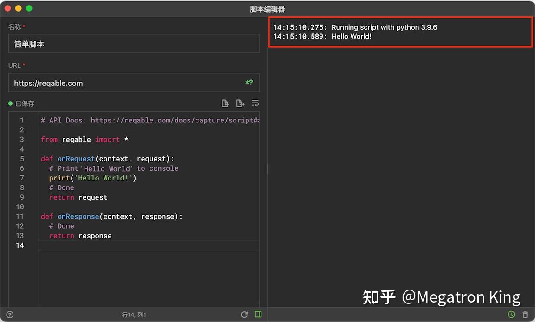Toggle word wrap in the code editor
Image resolution: width=535 pixels, height=322 pixels.
pyautogui.click(x=255, y=103)
